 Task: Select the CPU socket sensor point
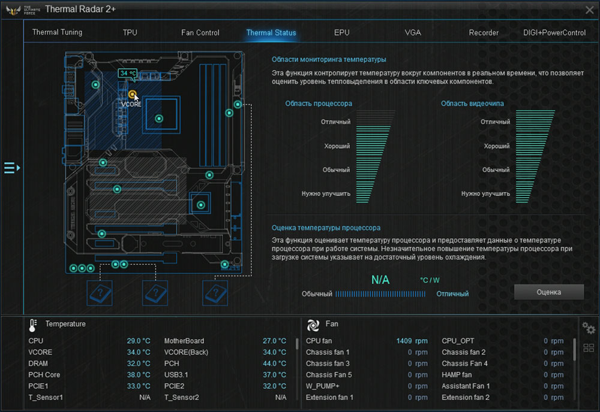(159, 119)
